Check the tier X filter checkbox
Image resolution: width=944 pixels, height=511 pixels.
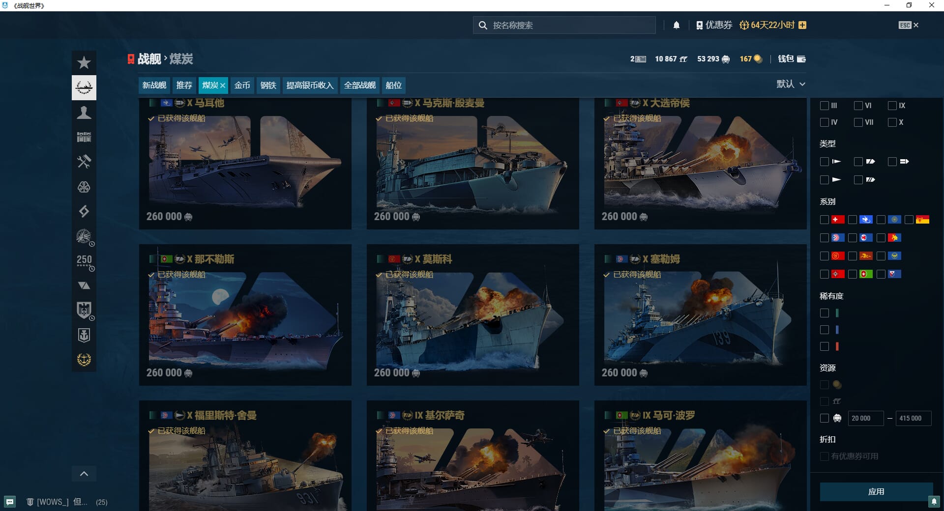coord(892,122)
